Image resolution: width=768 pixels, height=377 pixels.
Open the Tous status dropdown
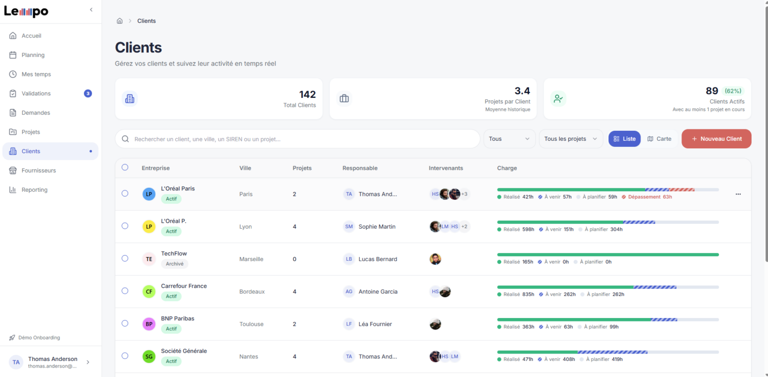point(509,139)
